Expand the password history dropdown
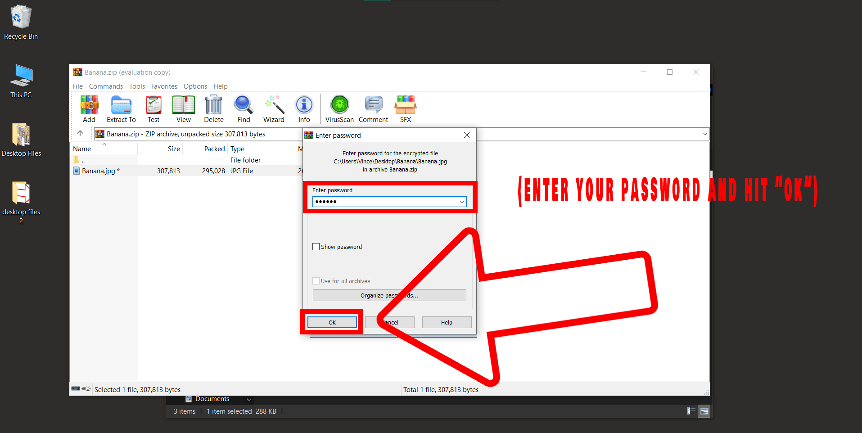 pos(462,201)
